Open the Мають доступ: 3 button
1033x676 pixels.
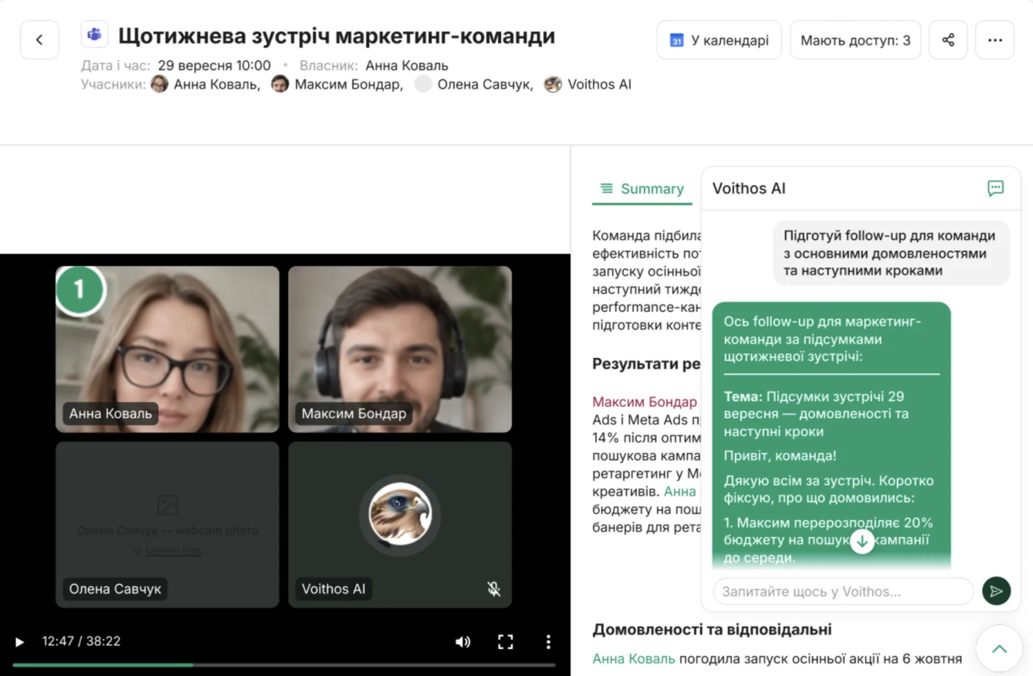coord(855,40)
